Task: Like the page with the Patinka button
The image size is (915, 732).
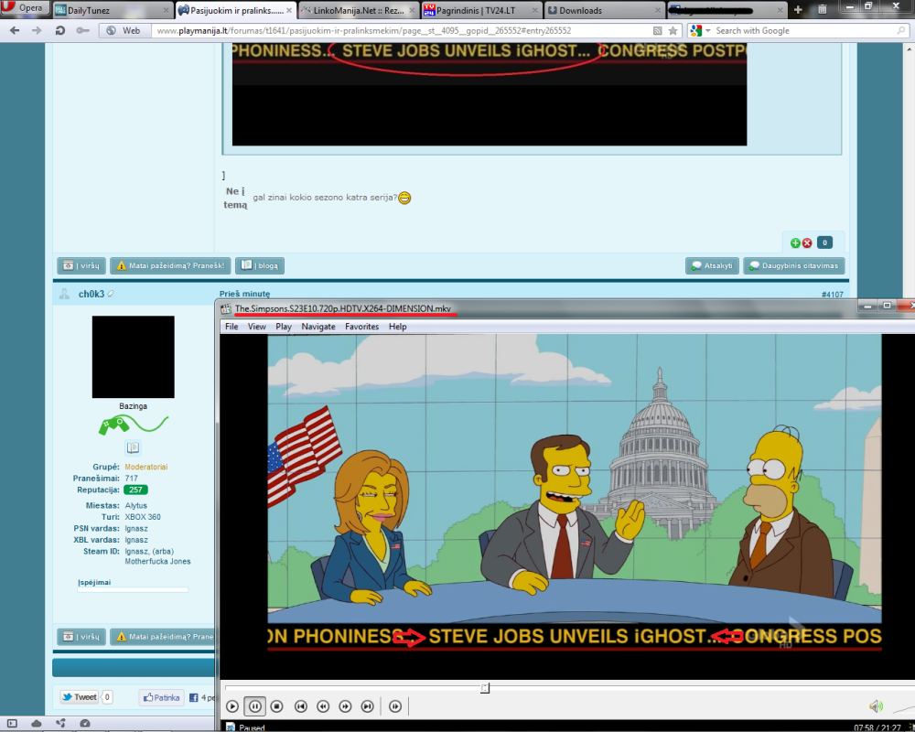Action: pyautogui.click(x=162, y=697)
